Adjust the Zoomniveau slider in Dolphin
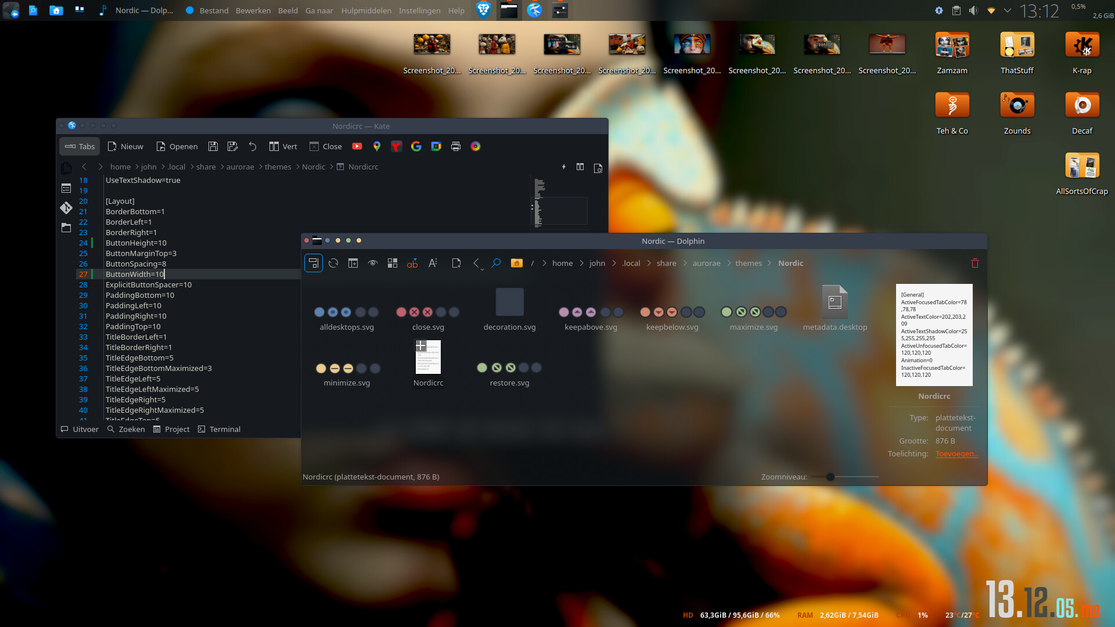Screen dimensions: 1115x627 click(x=830, y=477)
